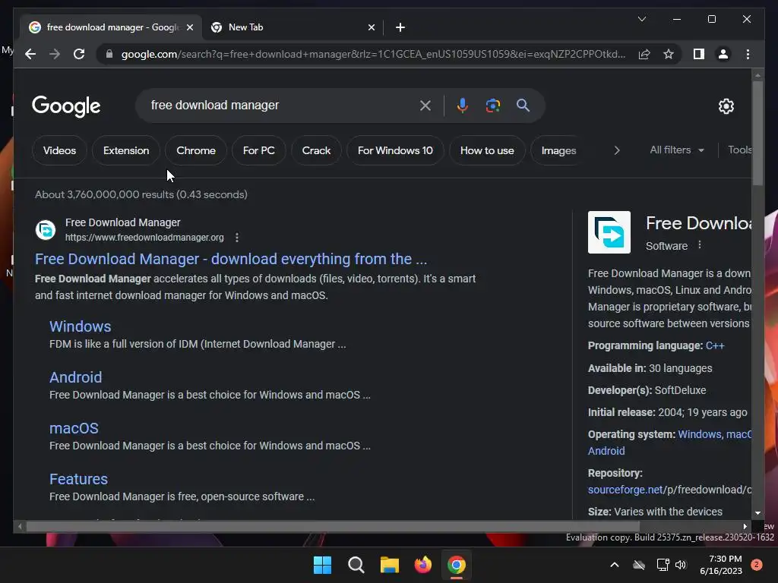This screenshot has width=778, height=583.
Task: Open options for freedownloadmanager.org result
Action: pyautogui.click(x=237, y=238)
